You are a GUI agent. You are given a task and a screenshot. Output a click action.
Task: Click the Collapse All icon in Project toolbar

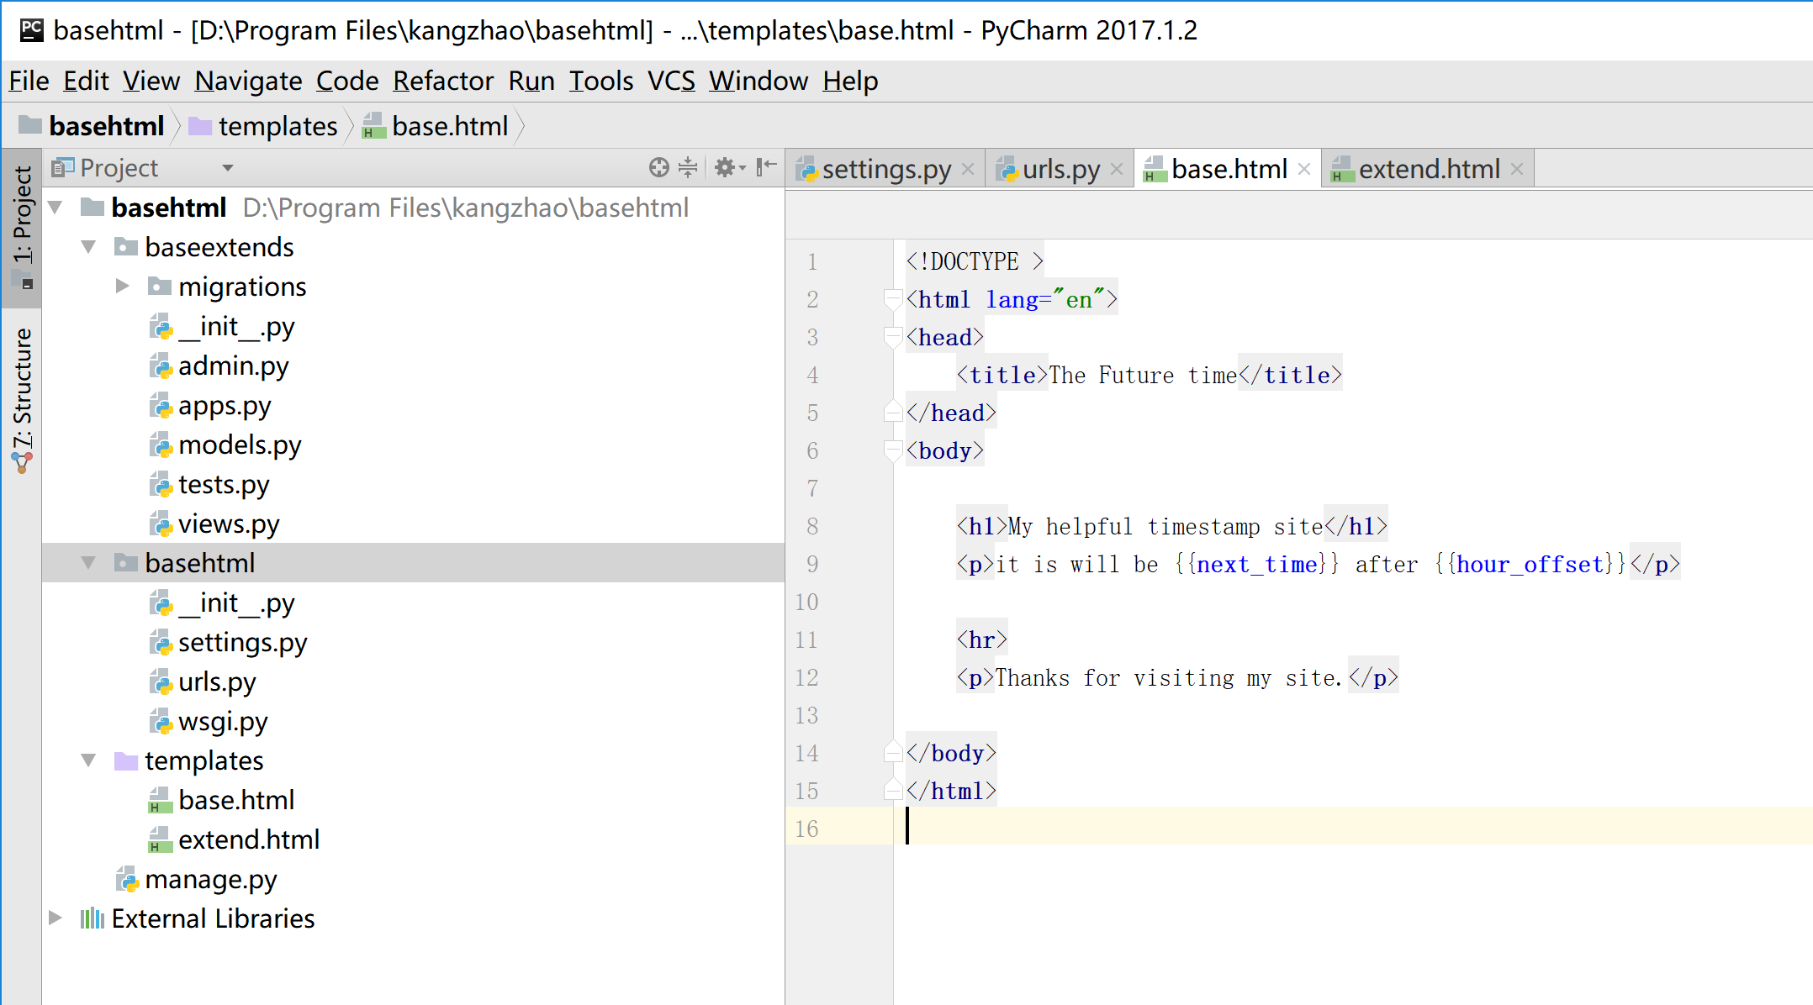click(688, 167)
